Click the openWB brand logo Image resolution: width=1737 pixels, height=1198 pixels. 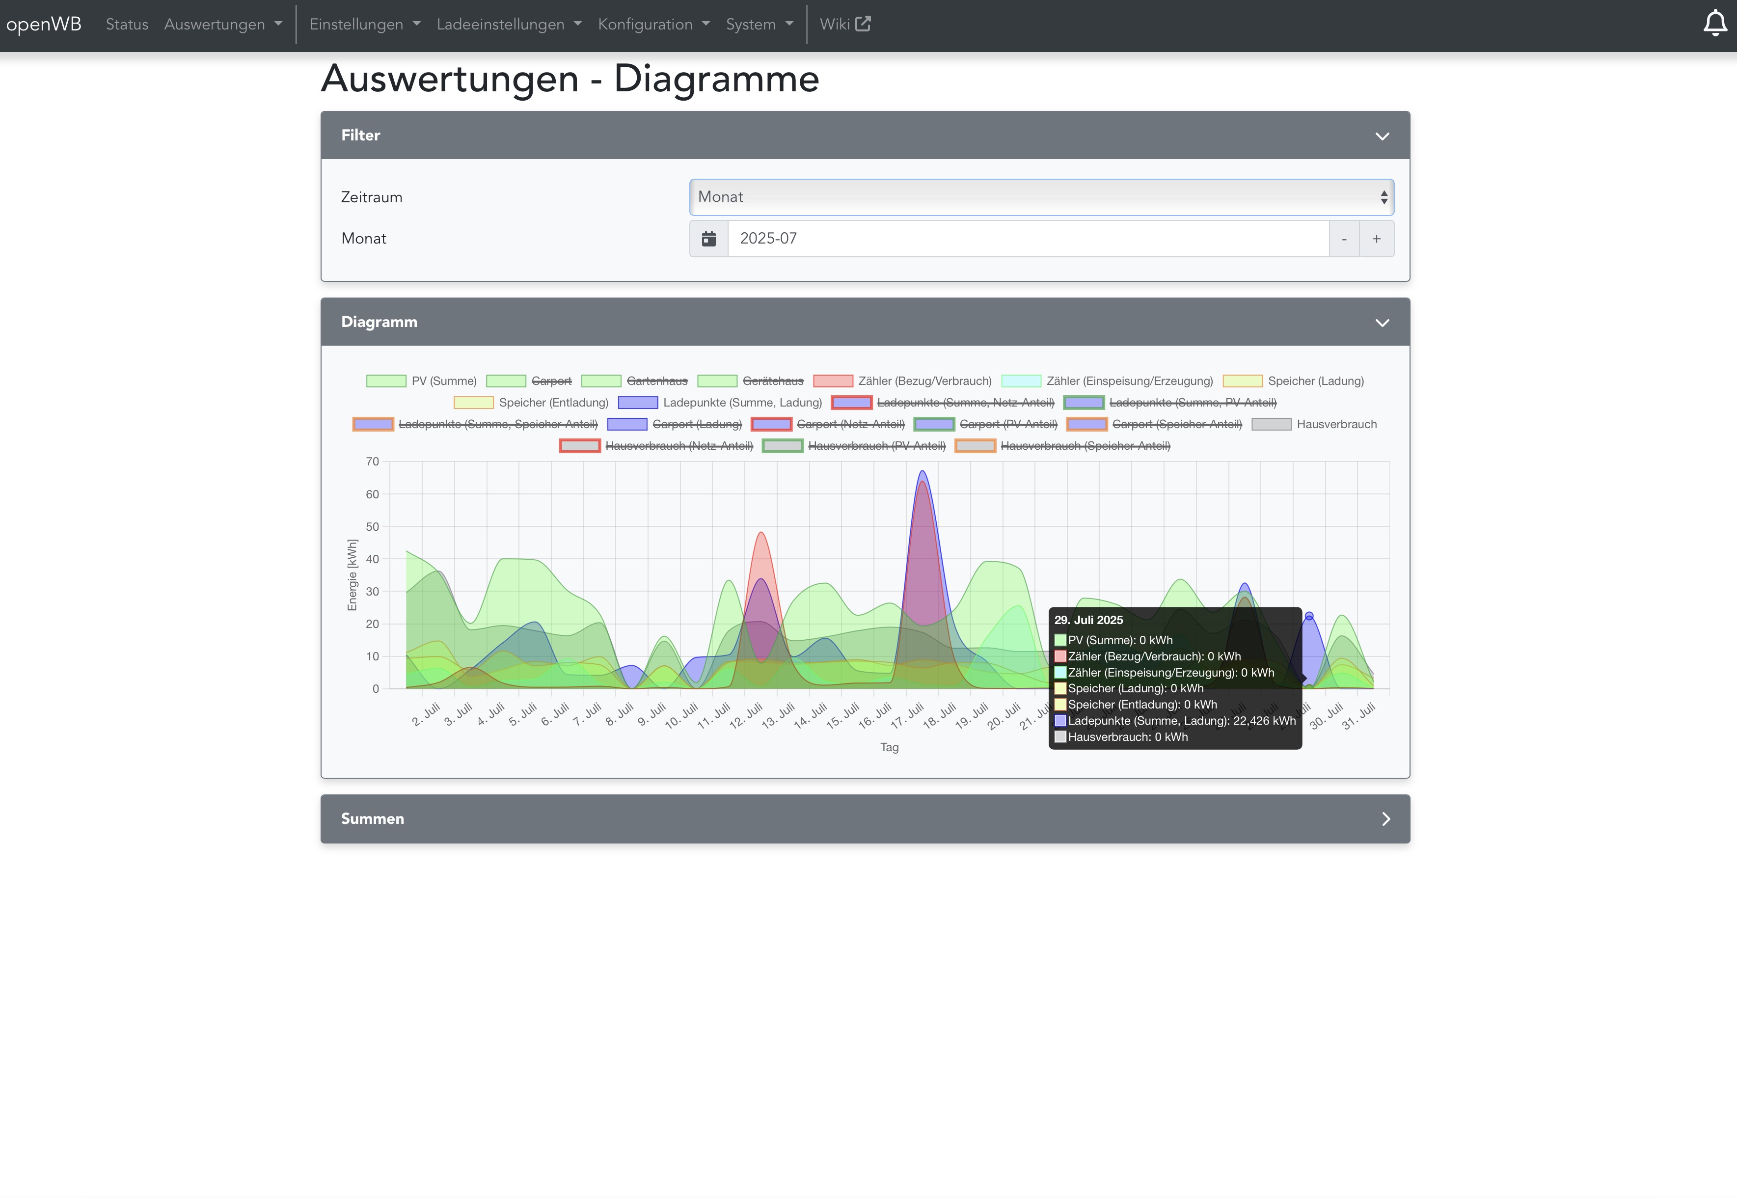tap(44, 24)
